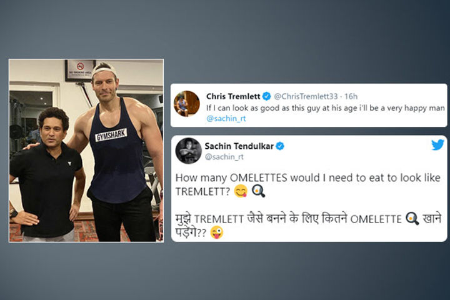Open Chris Tremlett's profile avatar
The image size is (450, 300).
pos(187,104)
